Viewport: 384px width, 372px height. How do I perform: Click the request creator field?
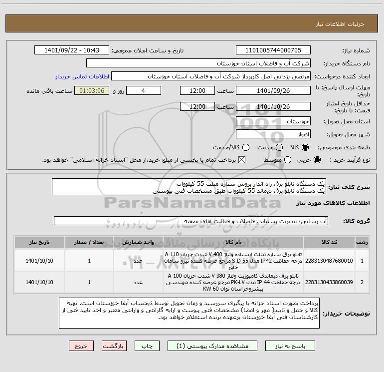pos(211,76)
